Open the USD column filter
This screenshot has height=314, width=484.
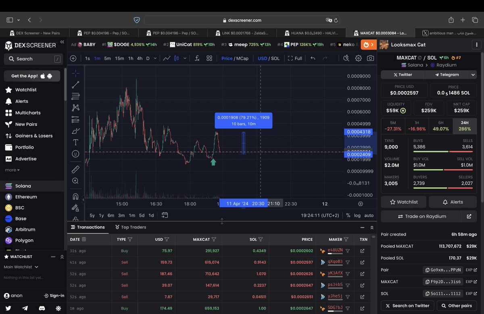167,239
